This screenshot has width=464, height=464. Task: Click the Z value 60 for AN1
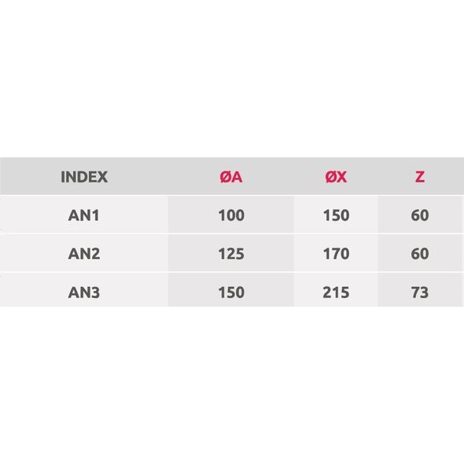(x=420, y=215)
